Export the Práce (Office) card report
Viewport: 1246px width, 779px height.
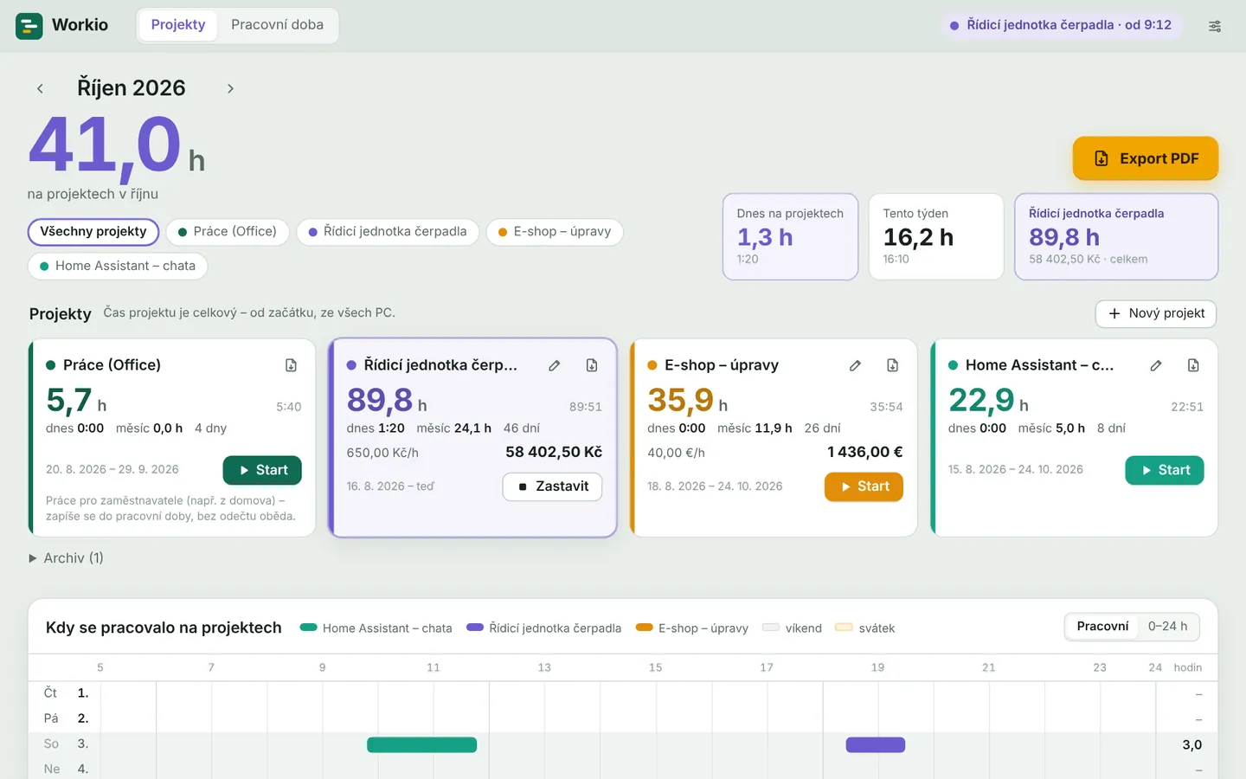(292, 365)
